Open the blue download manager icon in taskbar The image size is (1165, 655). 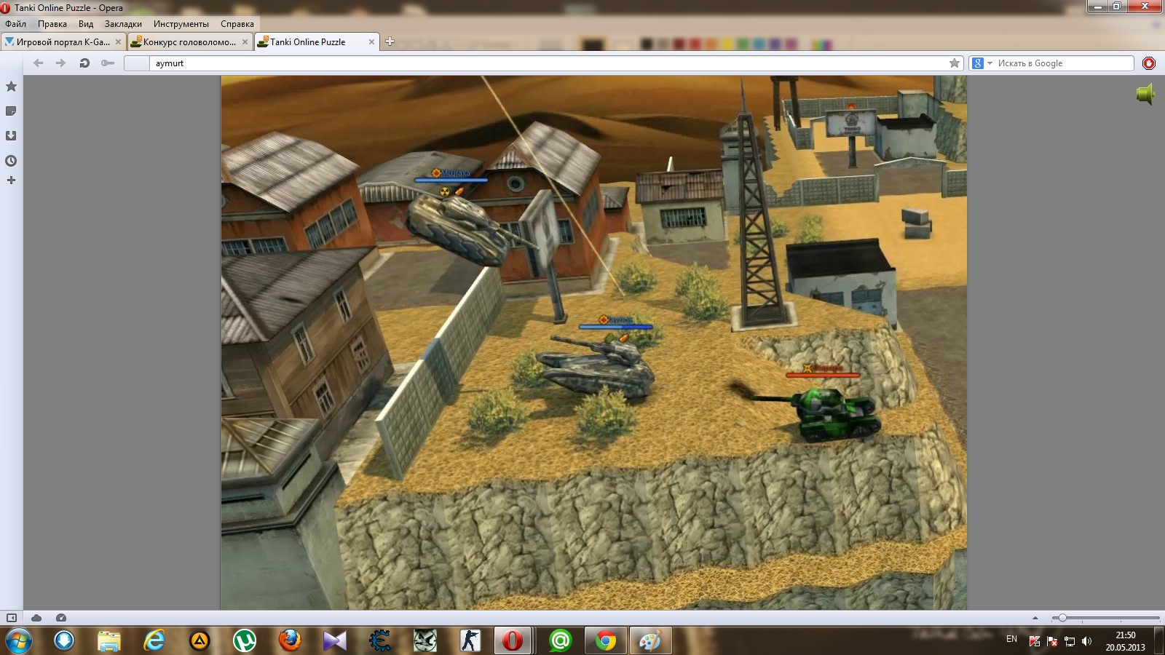click(x=64, y=640)
